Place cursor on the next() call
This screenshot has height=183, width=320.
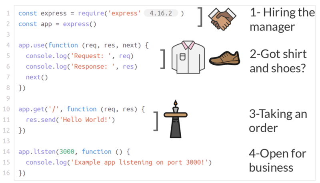[x=36, y=77]
